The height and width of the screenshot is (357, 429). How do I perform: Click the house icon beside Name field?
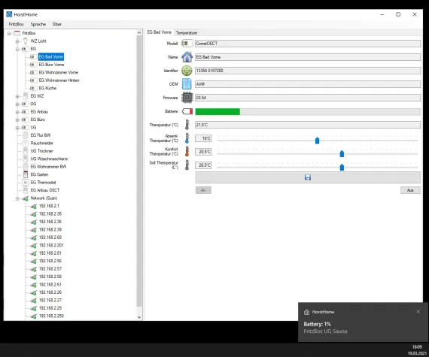[x=187, y=57]
